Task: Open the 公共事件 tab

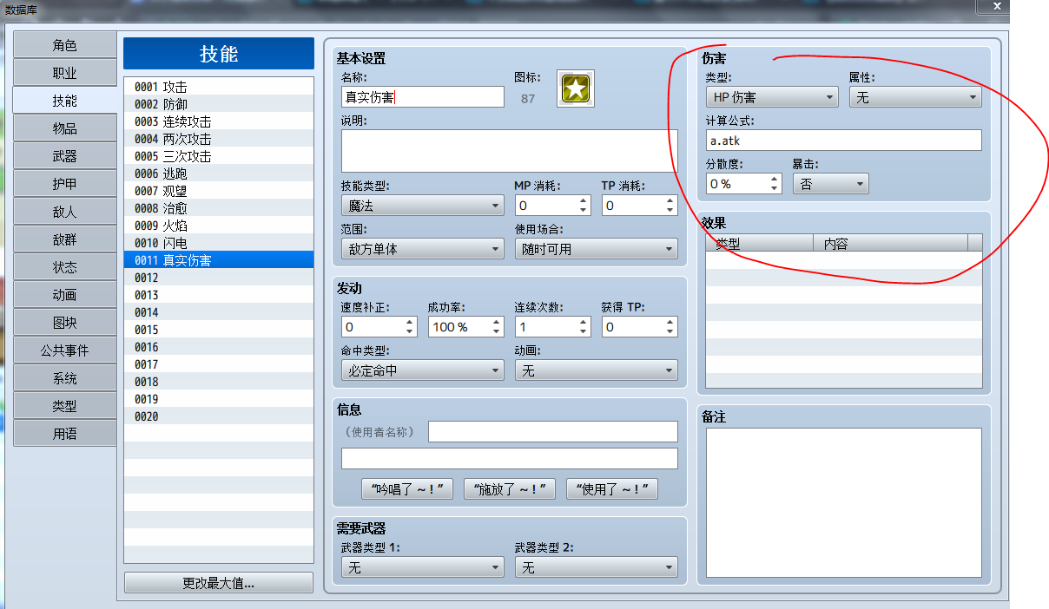Action: [64, 350]
